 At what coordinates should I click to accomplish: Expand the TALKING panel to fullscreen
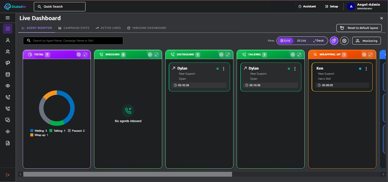[299, 55]
